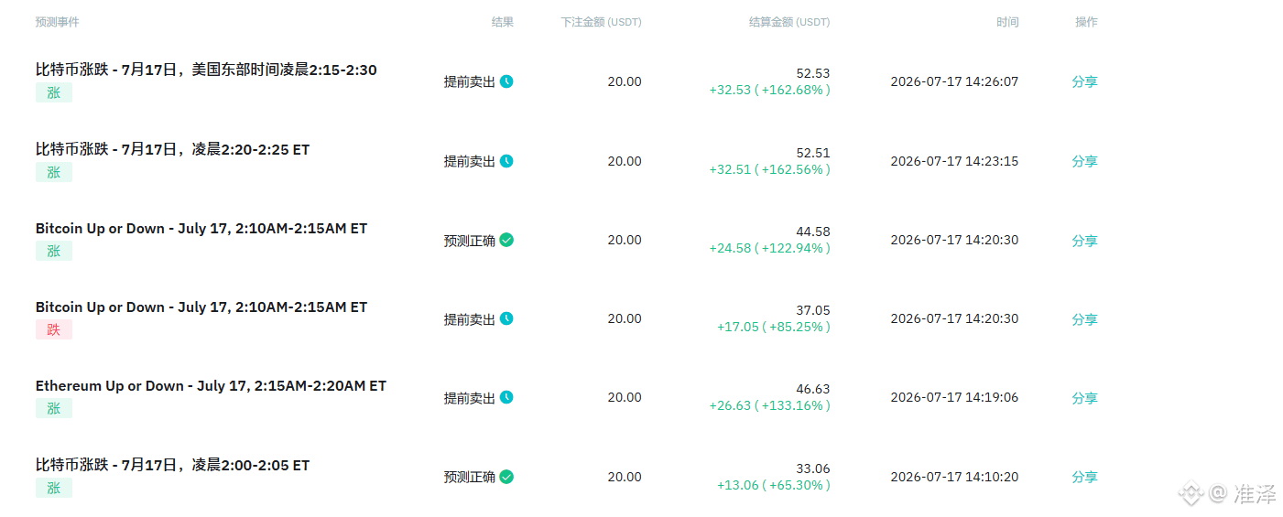1283x517 pixels.
Task: Click 分享 for the 44.58 settlement row
Action: 1084,241
